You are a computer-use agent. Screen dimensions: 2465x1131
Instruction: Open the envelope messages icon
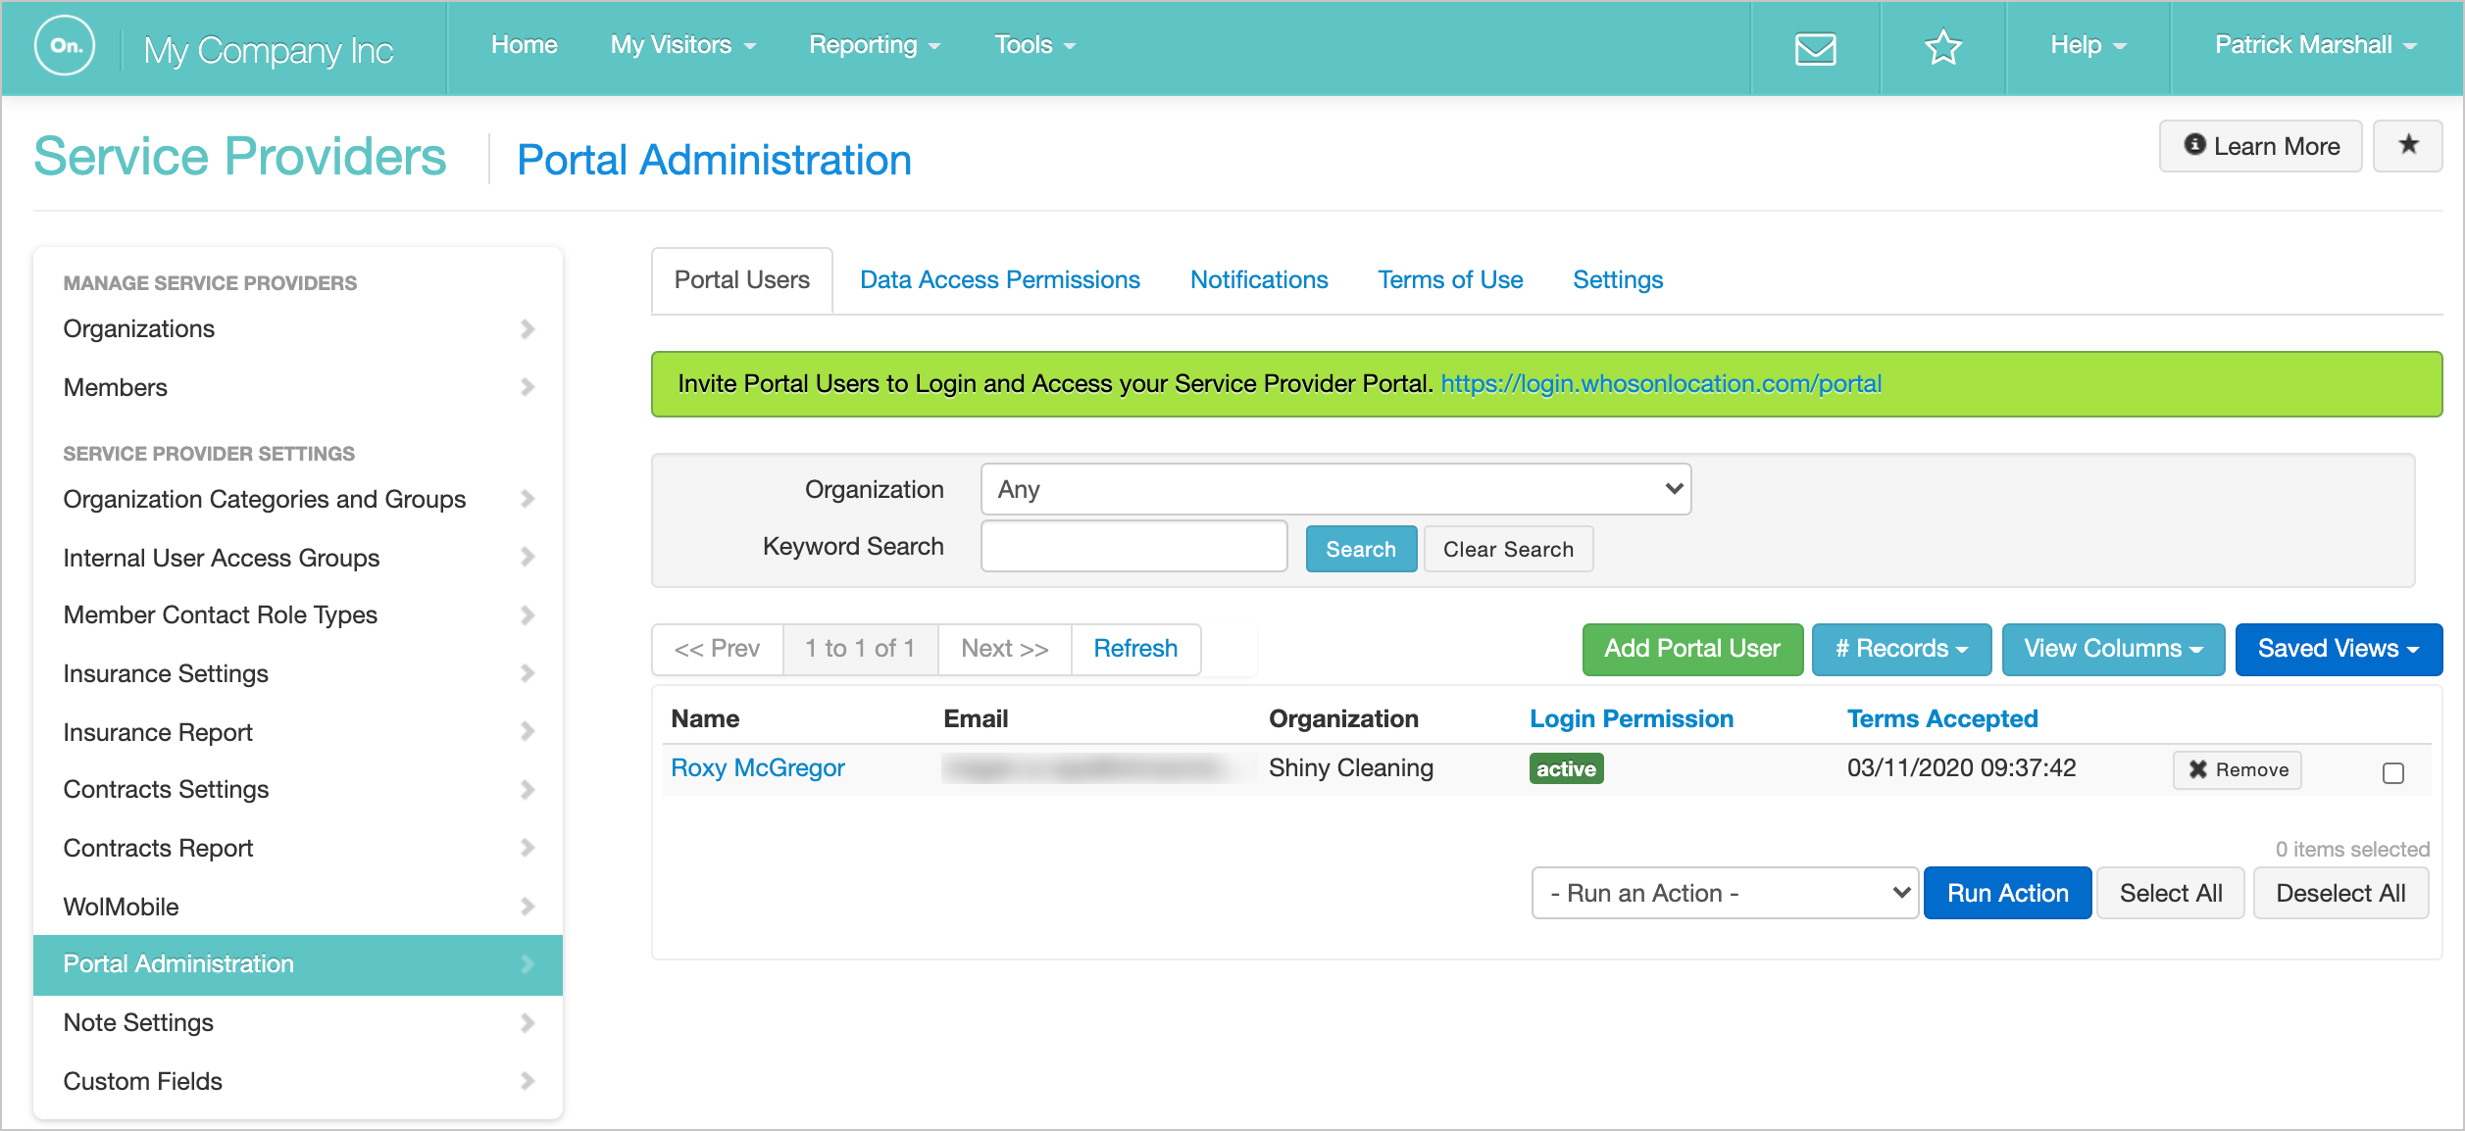(x=1815, y=47)
